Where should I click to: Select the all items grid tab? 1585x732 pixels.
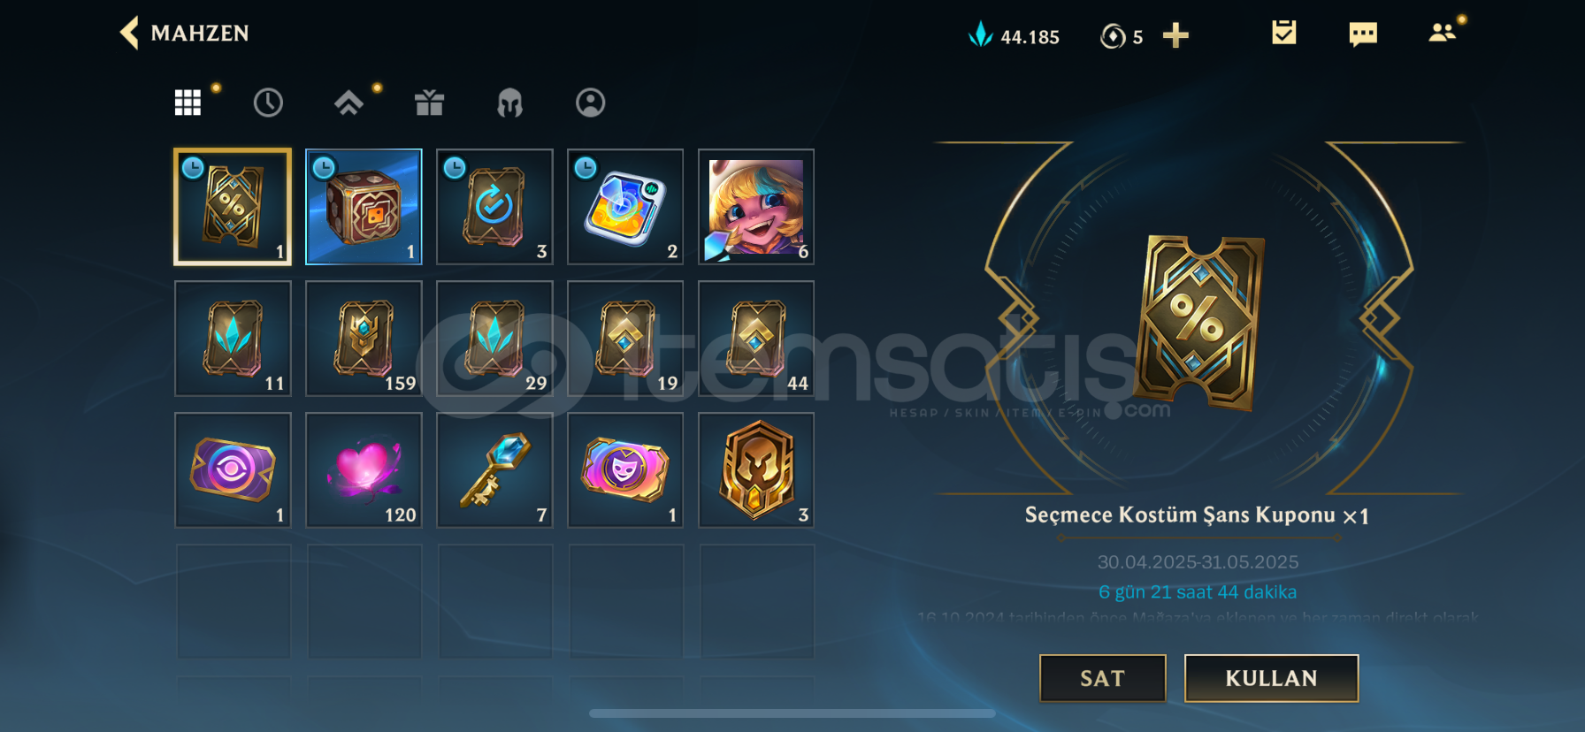pos(188,103)
